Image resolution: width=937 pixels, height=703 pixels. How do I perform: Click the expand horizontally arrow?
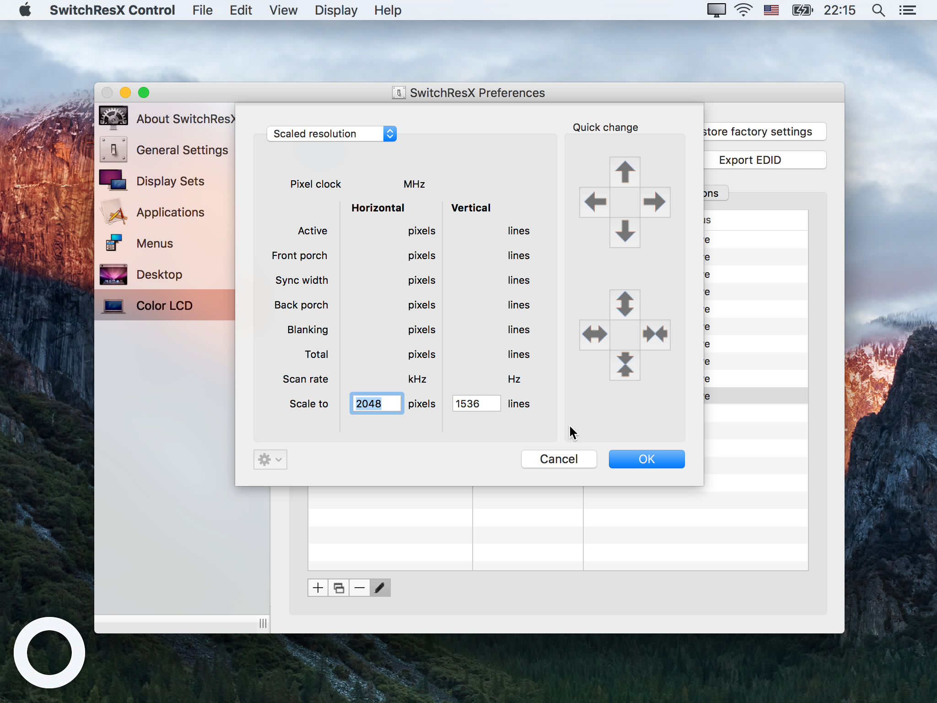tap(595, 335)
